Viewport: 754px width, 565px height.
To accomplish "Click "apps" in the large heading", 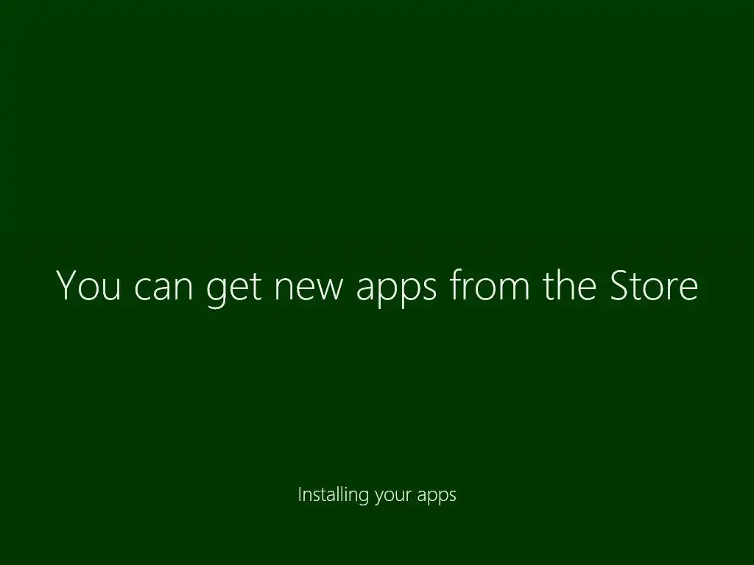I will [396, 293].
